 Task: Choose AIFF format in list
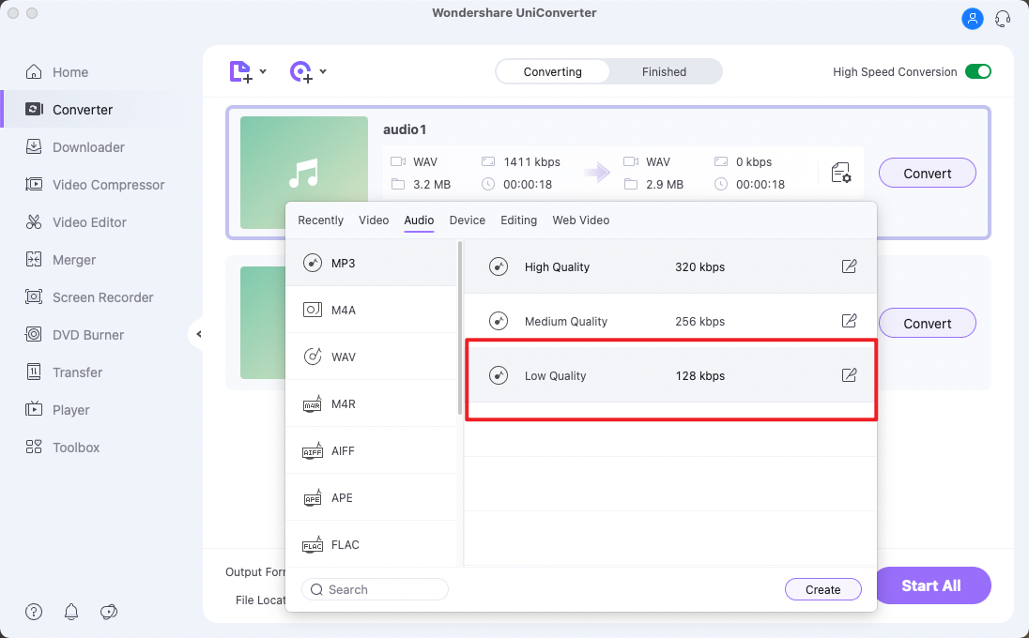click(x=372, y=451)
